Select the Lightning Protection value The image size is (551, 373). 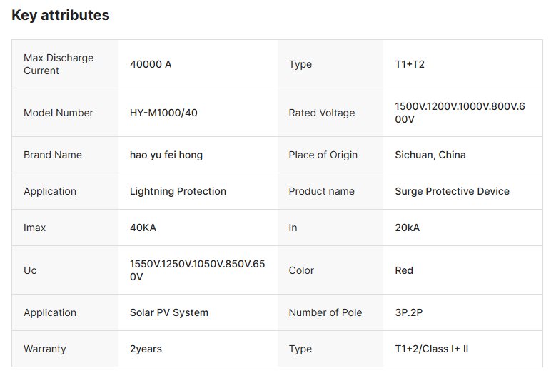[178, 191]
